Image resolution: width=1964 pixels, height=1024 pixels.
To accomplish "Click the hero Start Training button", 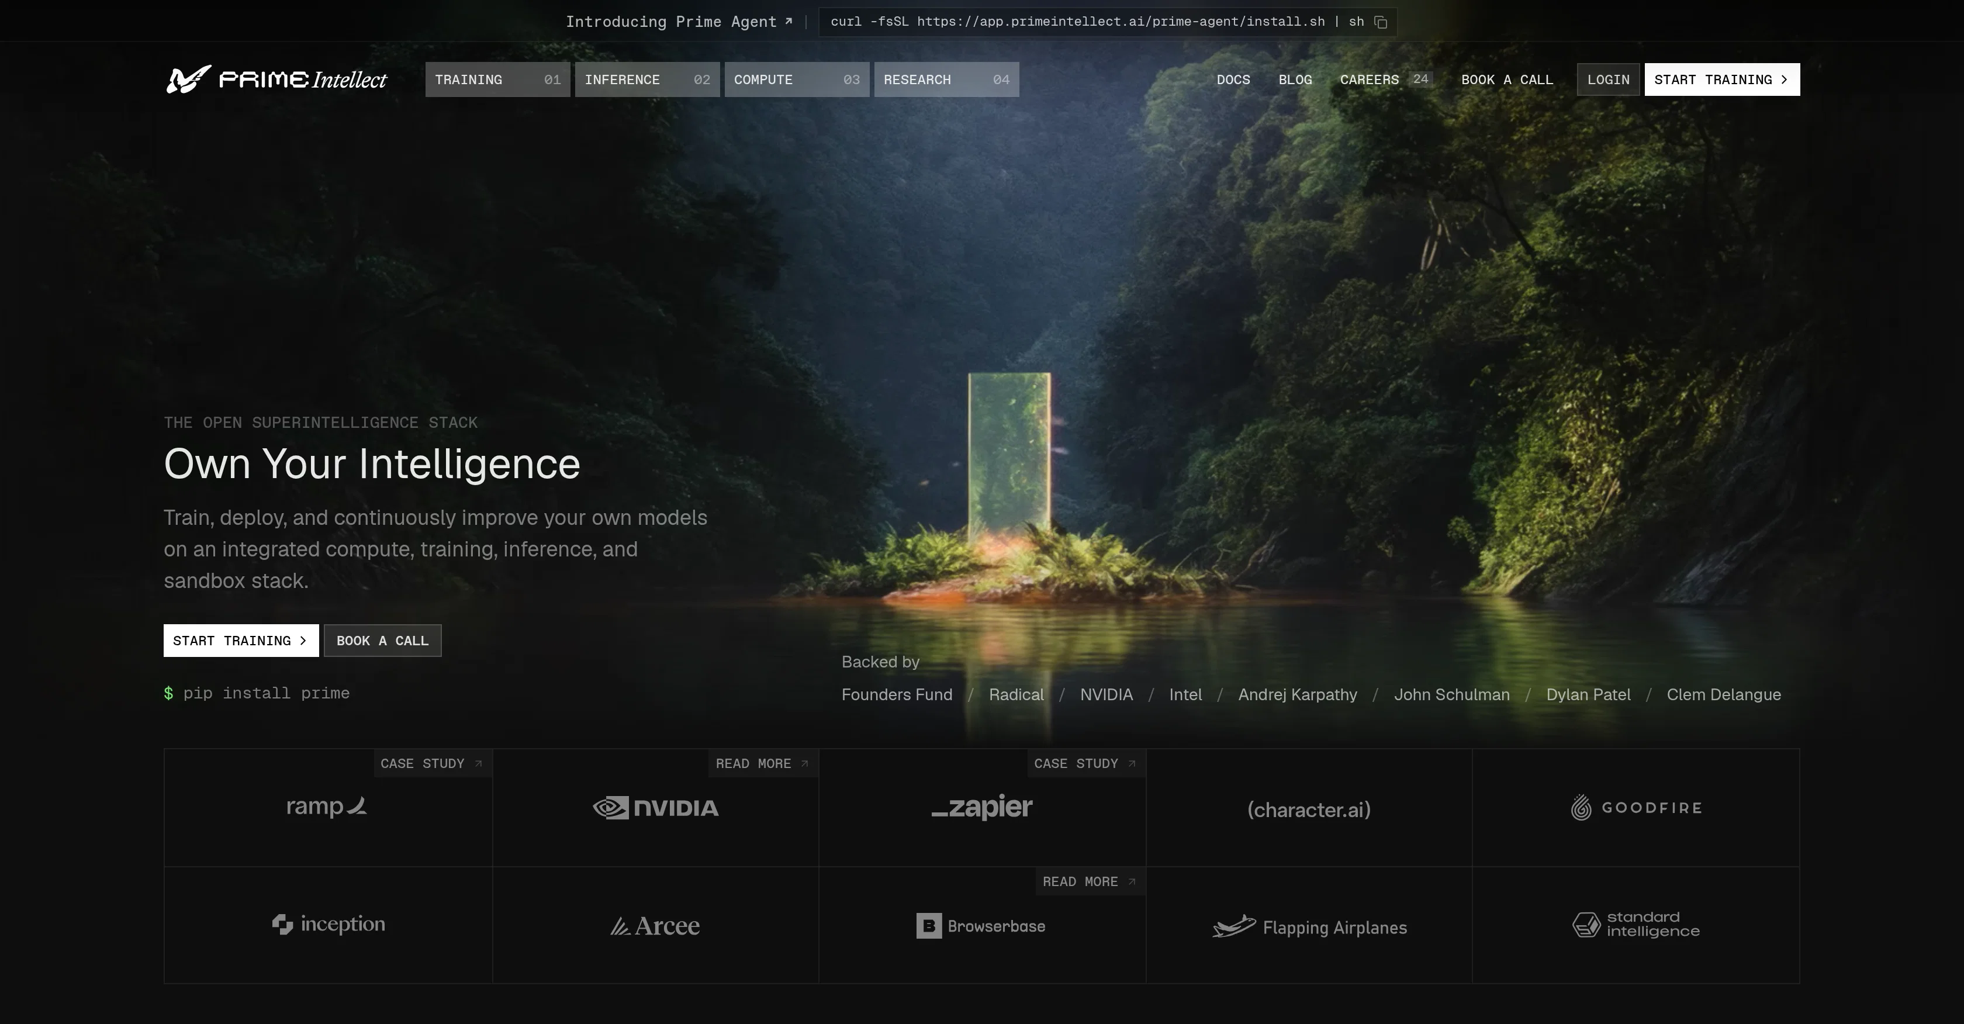I will pos(241,641).
